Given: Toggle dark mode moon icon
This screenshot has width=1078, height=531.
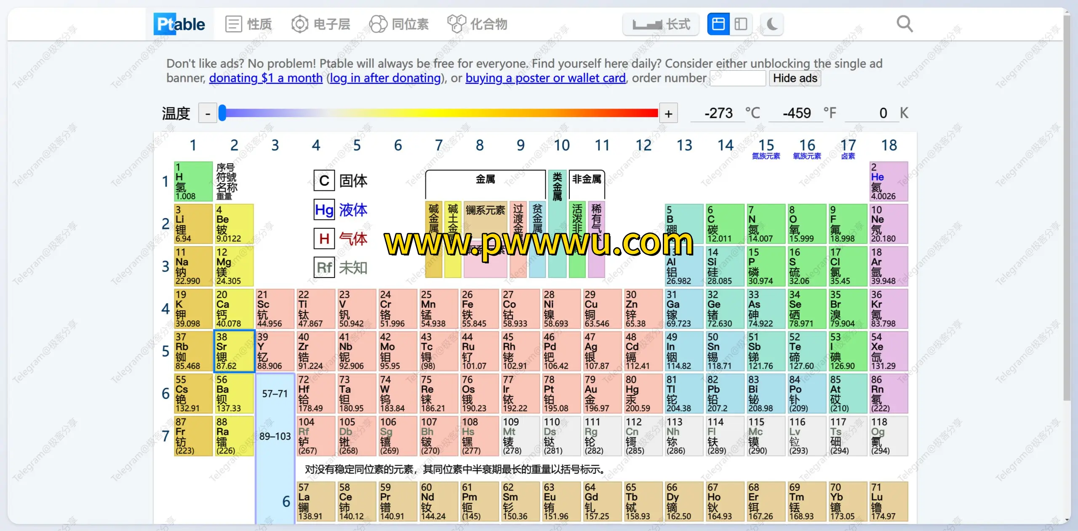Looking at the screenshot, I should coord(772,24).
